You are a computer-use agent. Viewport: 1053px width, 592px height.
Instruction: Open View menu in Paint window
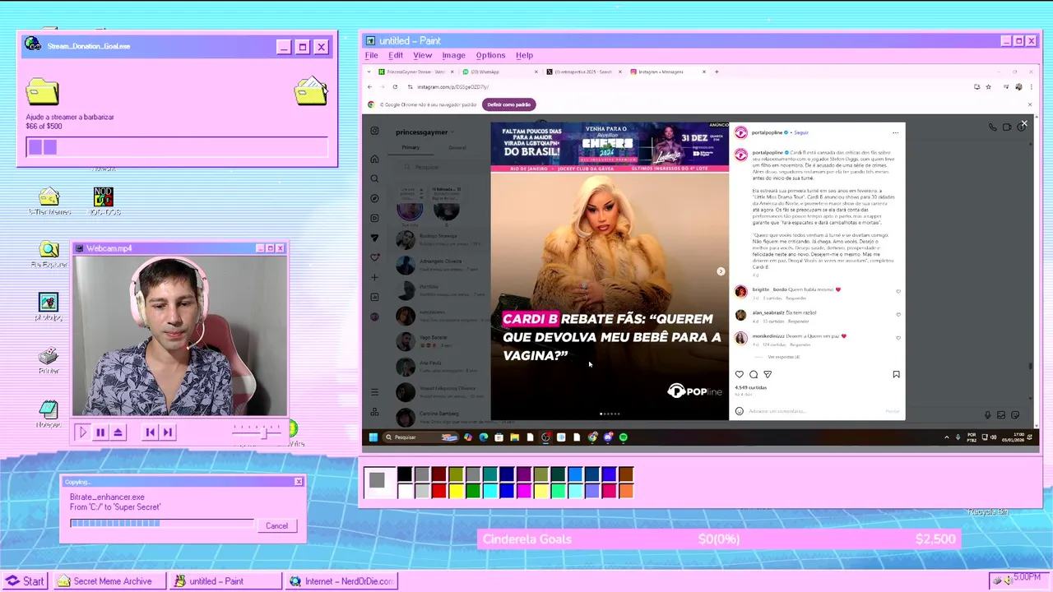click(422, 55)
